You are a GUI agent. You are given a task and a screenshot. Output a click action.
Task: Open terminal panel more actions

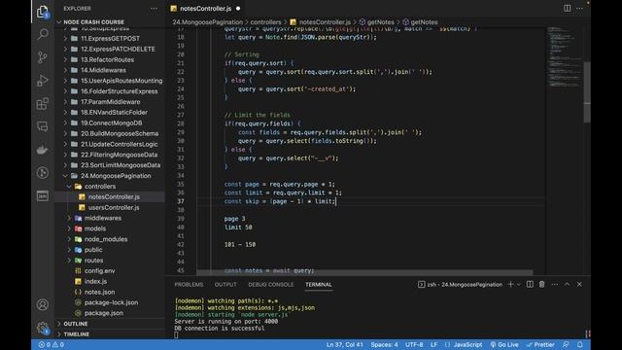555,285
